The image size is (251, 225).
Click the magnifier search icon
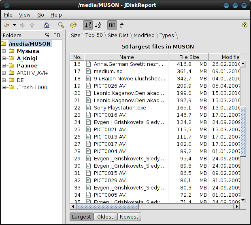(x=61, y=25)
